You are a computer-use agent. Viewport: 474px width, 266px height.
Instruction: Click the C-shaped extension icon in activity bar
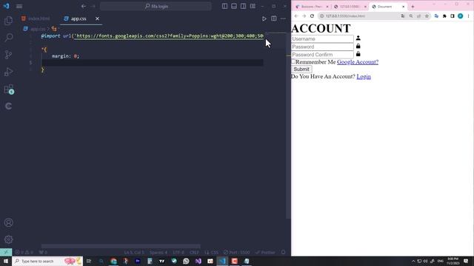8,106
